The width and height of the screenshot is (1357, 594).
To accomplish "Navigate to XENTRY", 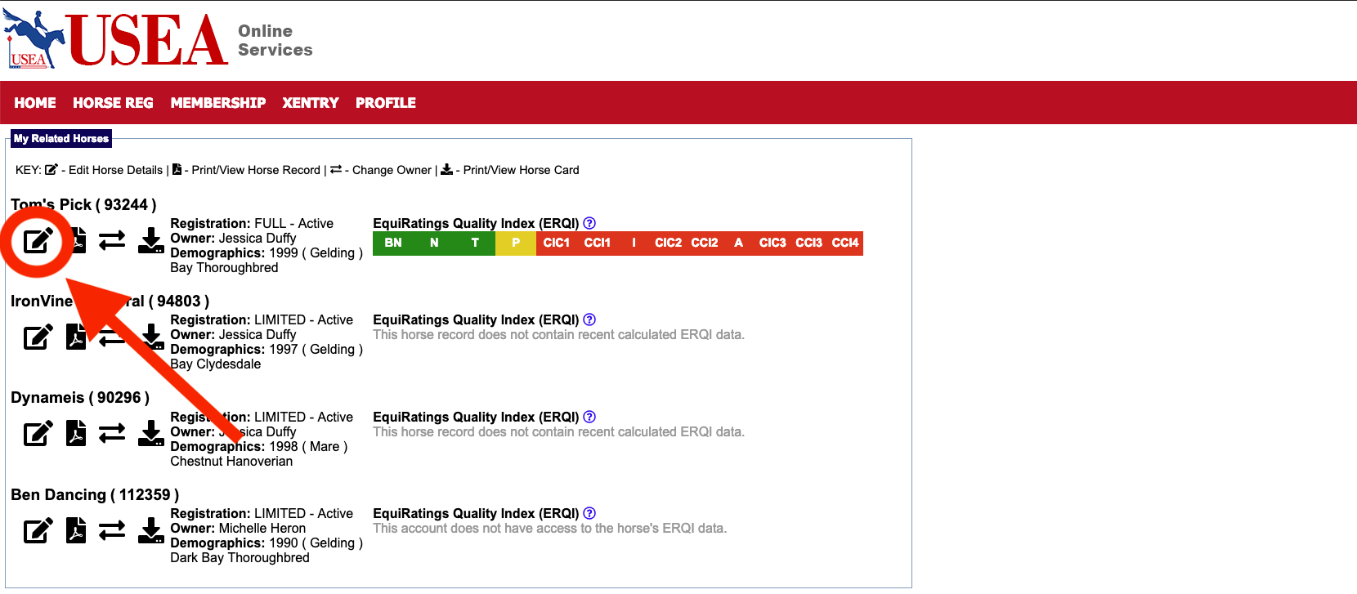I will tap(310, 103).
